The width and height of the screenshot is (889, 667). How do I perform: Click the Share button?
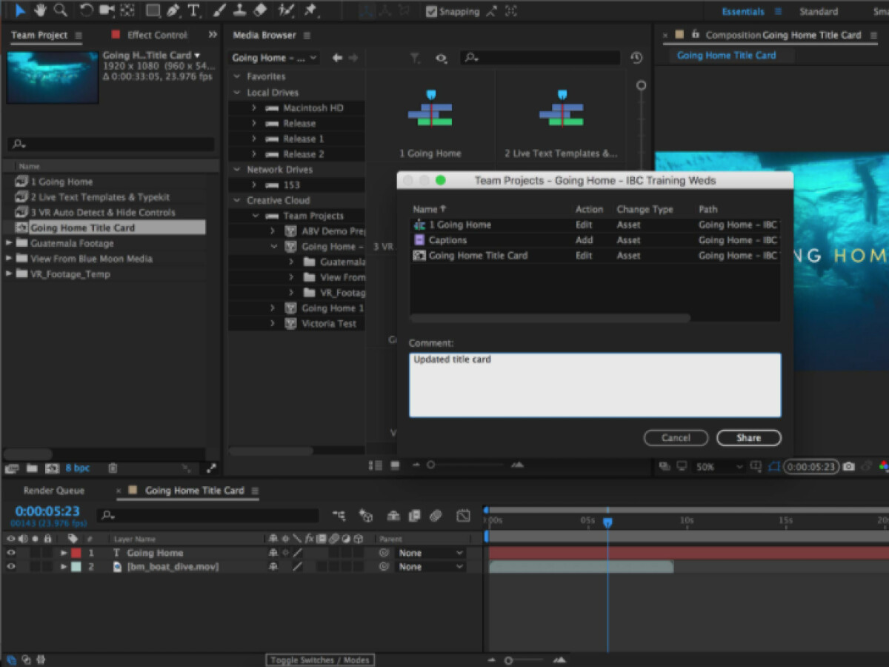[748, 438]
